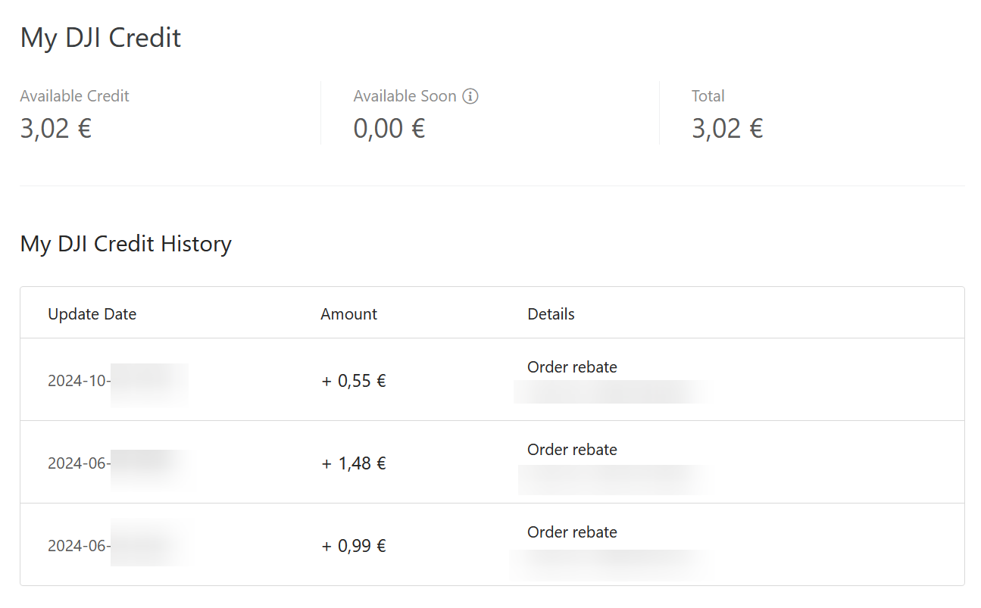Select the + 1,48 € amount entry

point(354,463)
